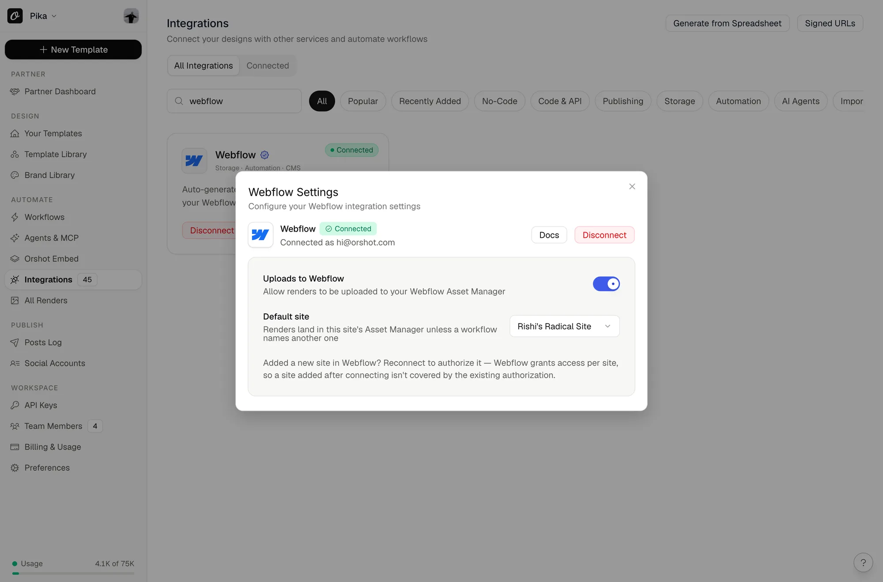Go to Your Templates home icon

[x=15, y=133]
